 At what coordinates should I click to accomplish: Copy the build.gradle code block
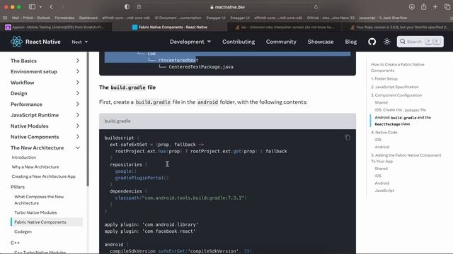[x=348, y=138]
